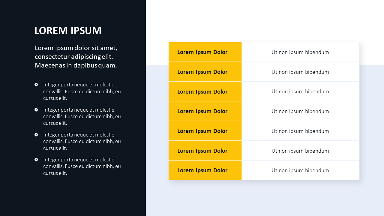Click the fifth row's yellow "Lorem Ipsum Dolor" cell
Viewport: 384px width, 216px height.
[x=205, y=131]
